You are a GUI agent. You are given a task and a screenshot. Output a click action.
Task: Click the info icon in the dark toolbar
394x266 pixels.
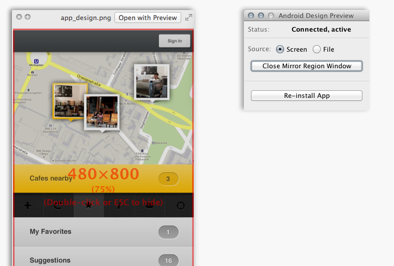119,205
